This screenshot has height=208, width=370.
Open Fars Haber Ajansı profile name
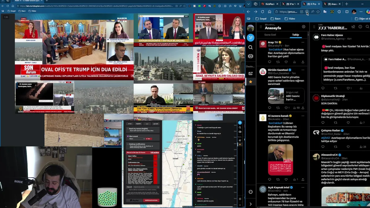tap(332, 35)
